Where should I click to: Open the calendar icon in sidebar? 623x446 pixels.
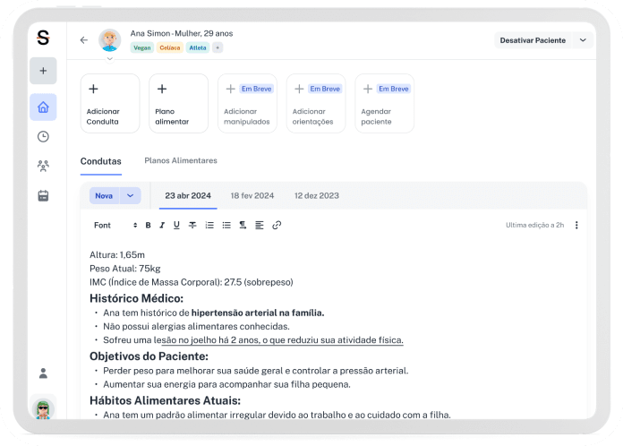coord(43,195)
